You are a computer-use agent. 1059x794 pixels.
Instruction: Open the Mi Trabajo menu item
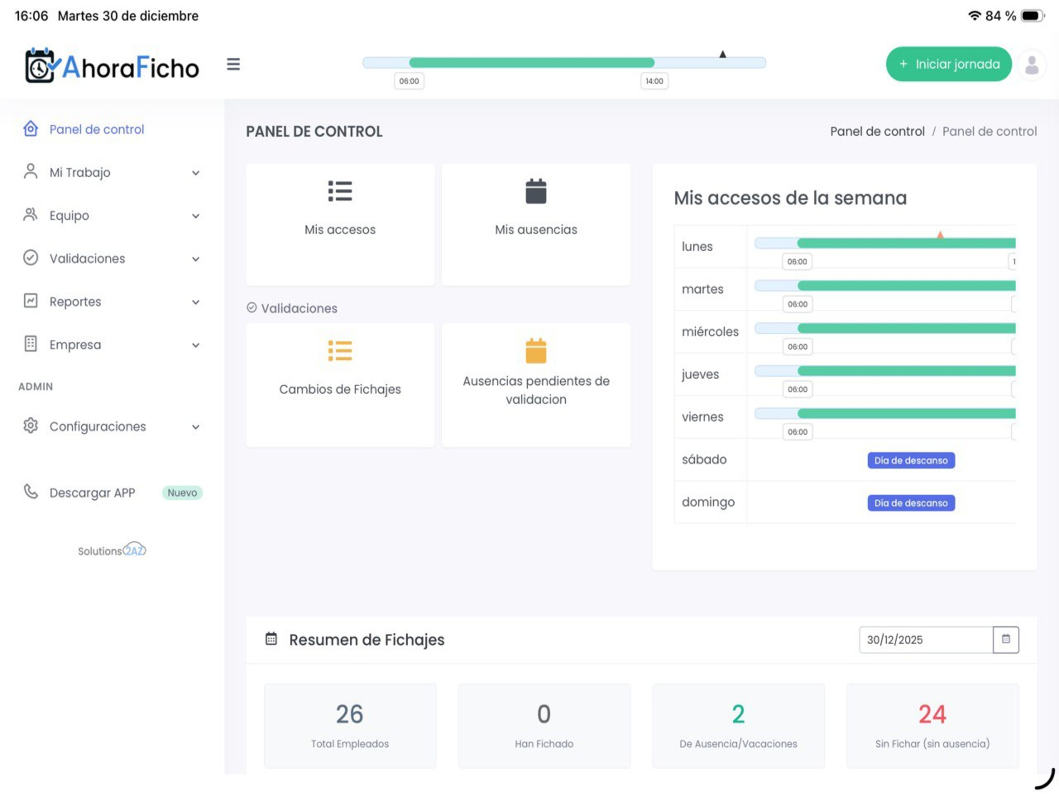tap(112, 172)
